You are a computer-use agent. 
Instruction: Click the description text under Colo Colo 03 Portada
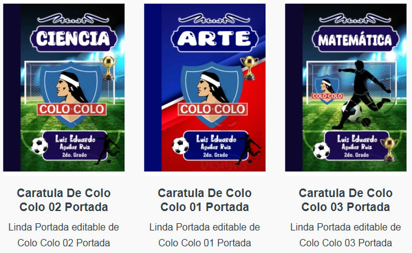346,235
